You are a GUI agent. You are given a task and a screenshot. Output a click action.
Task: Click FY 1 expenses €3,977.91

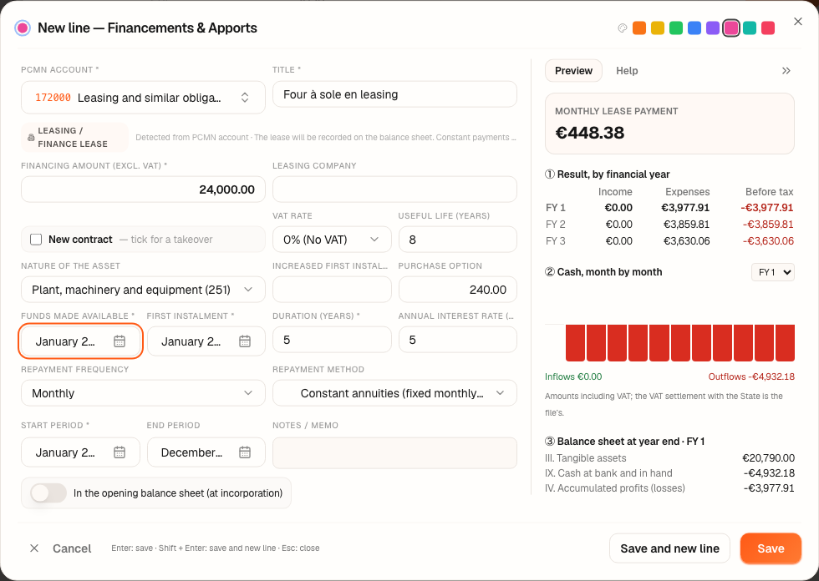[x=685, y=208]
